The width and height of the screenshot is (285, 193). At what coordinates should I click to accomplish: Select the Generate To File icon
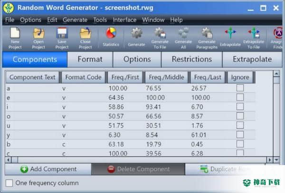160,38
